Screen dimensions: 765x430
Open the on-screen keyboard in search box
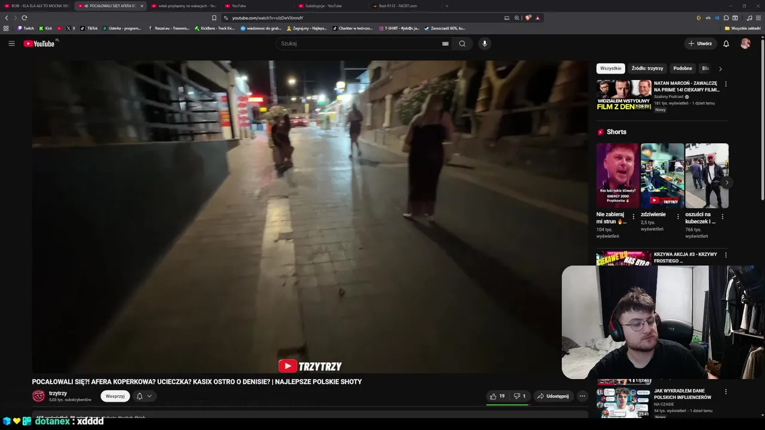pos(445,44)
